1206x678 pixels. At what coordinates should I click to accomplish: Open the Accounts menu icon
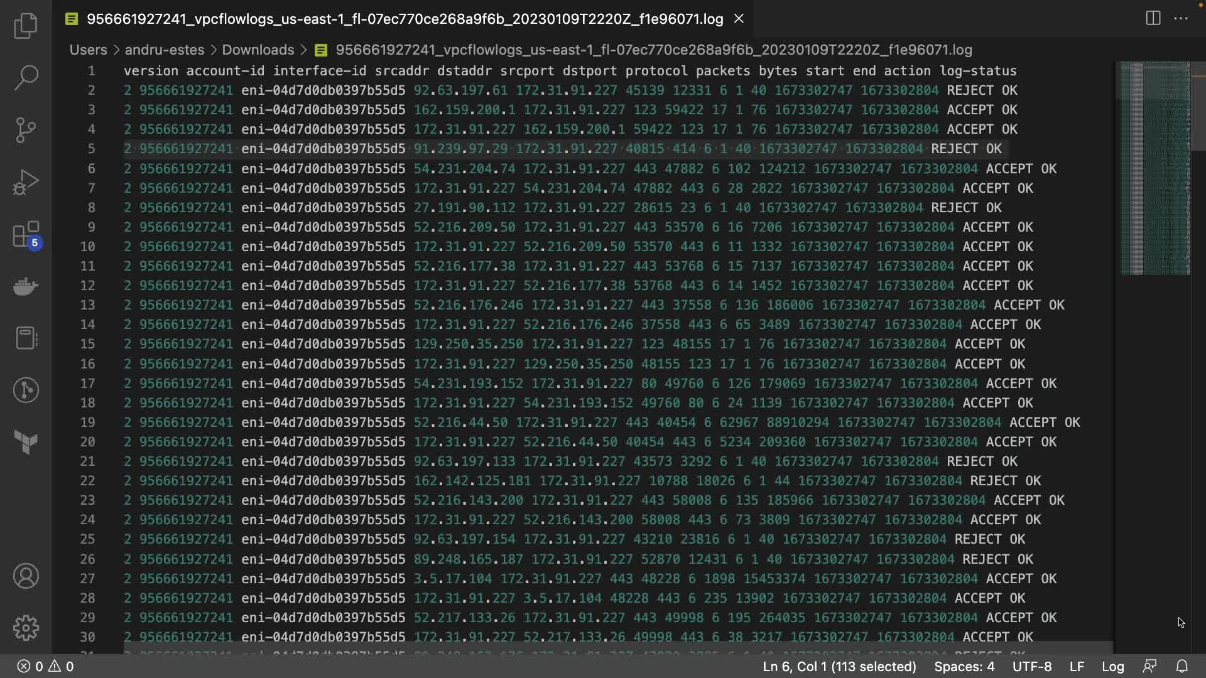[26, 576]
